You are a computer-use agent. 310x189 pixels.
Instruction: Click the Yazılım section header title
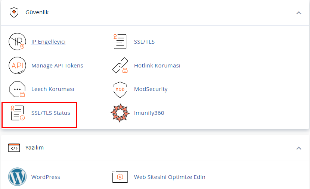click(x=34, y=148)
